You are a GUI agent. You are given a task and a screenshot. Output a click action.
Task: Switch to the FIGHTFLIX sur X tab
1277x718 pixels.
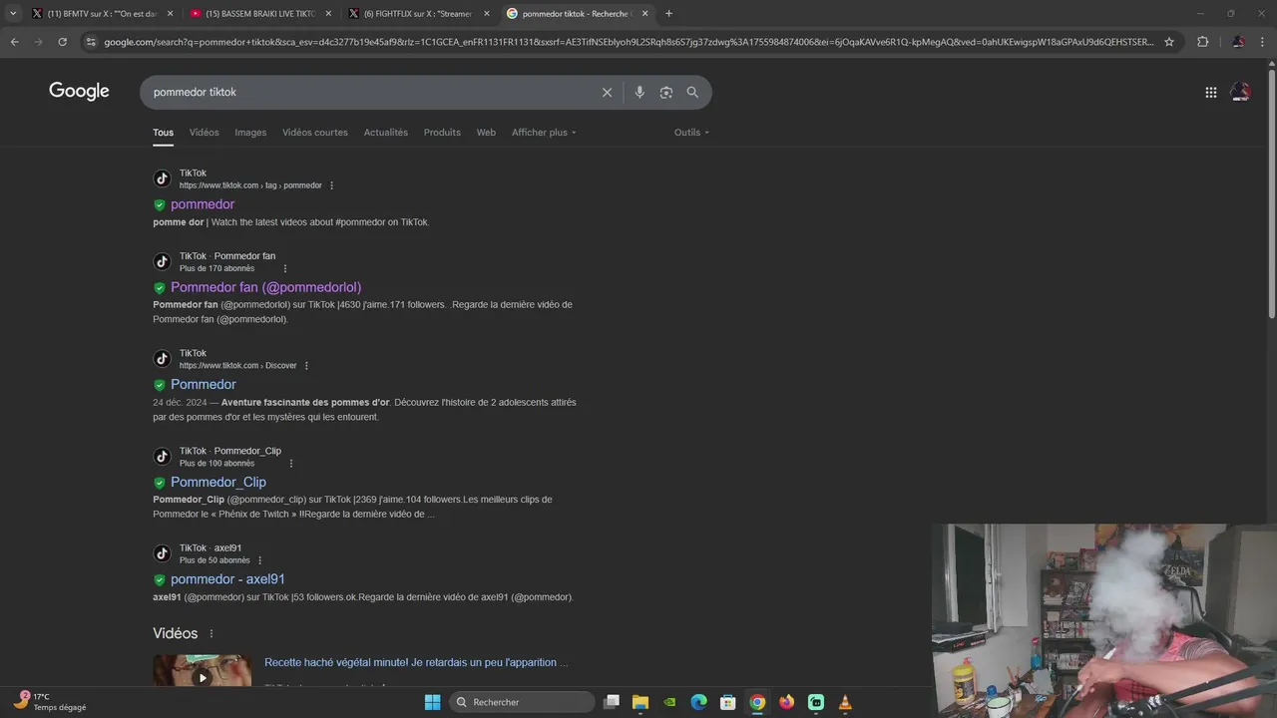click(419, 13)
